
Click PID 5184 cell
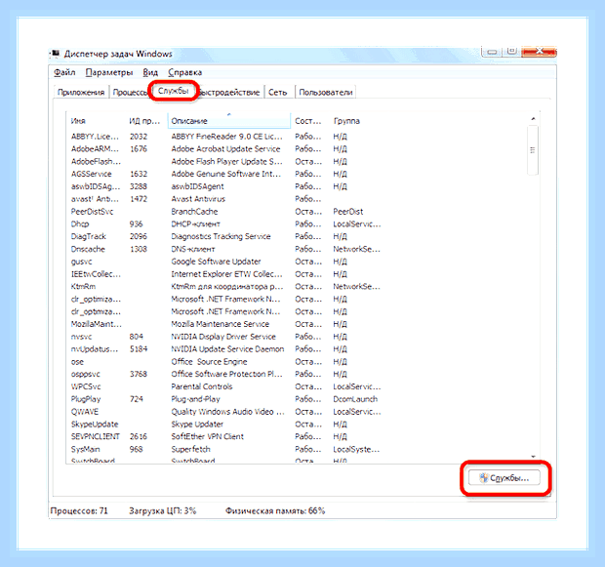pyautogui.click(x=139, y=349)
